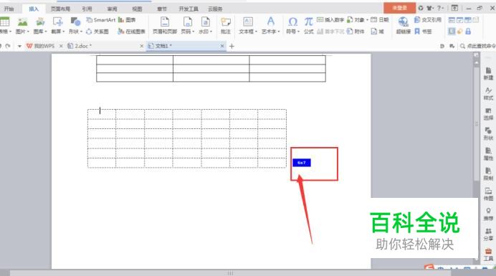Click 新建 in the right sidebar
Viewport: 496px width, 276px height.
[488, 73]
